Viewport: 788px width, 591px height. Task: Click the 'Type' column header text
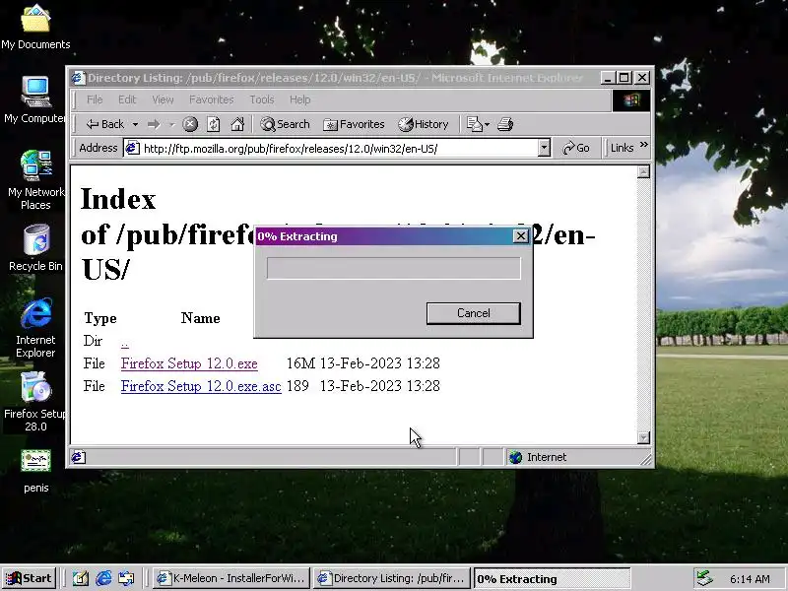click(x=100, y=318)
